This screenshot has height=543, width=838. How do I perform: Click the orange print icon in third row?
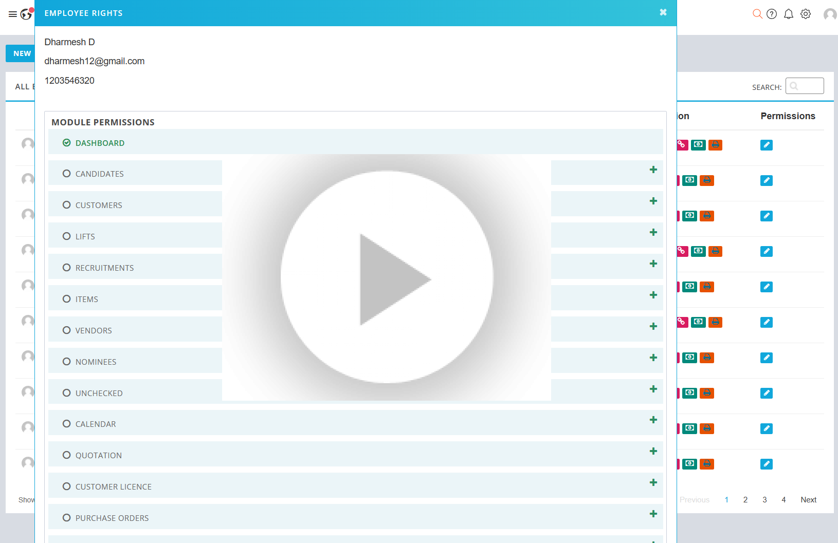click(x=707, y=216)
